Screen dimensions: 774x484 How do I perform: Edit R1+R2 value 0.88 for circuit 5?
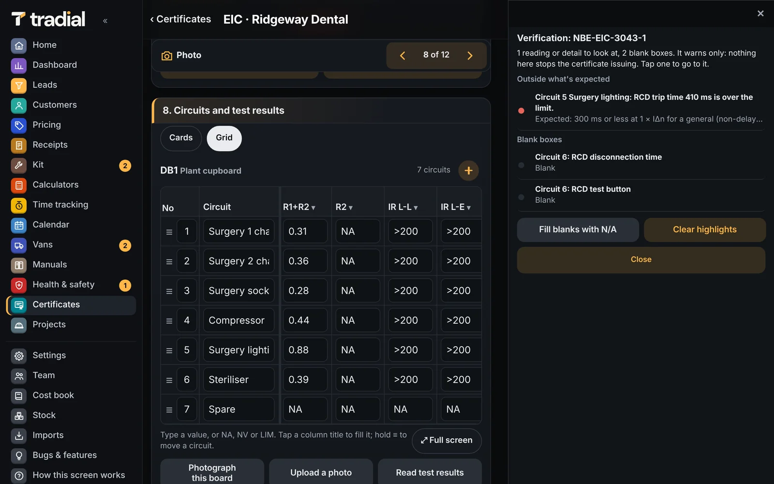click(305, 350)
